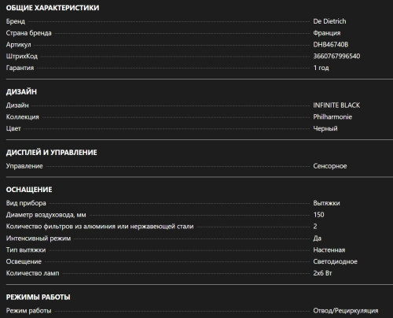Select the Тип вытяжки label
393x318 pixels.
(x=26, y=250)
